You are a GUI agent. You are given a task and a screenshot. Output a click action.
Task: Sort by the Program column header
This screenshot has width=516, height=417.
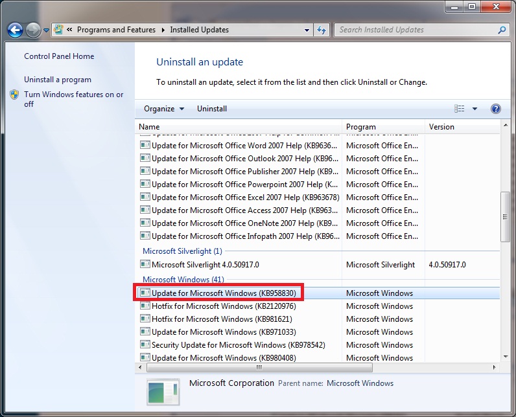tap(383, 127)
